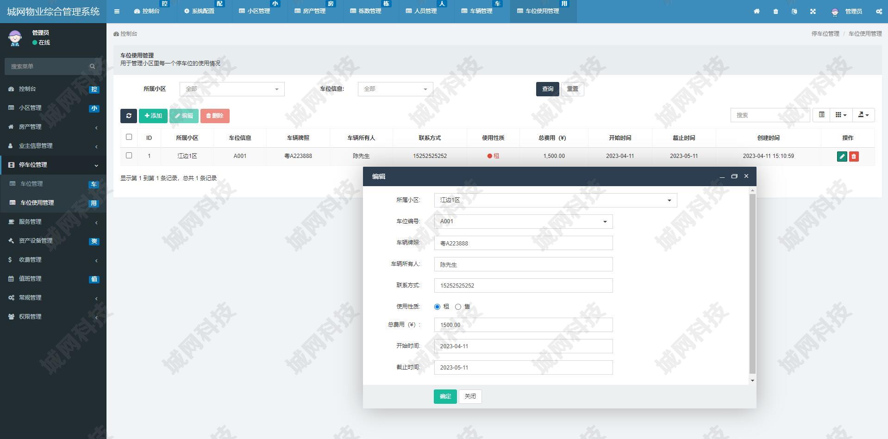This screenshot has width=888, height=439.
Task: Open the 车位信息 filter dropdown
Action: coord(395,89)
